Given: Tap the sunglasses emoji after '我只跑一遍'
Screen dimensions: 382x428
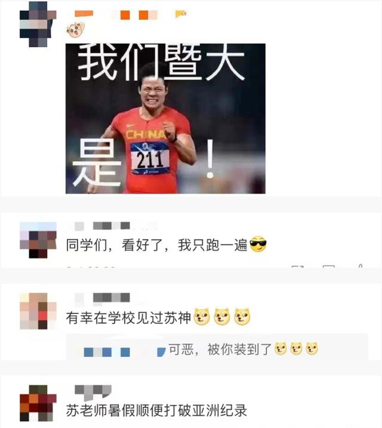Looking at the screenshot, I should (x=258, y=244).
